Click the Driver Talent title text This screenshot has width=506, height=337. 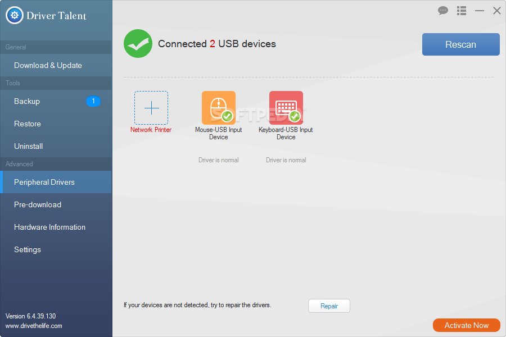[56, 16]
